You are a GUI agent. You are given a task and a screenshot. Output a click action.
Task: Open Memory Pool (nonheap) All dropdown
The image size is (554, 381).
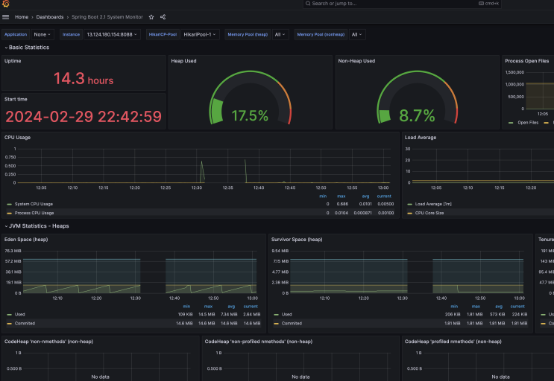tap(357, 34)
